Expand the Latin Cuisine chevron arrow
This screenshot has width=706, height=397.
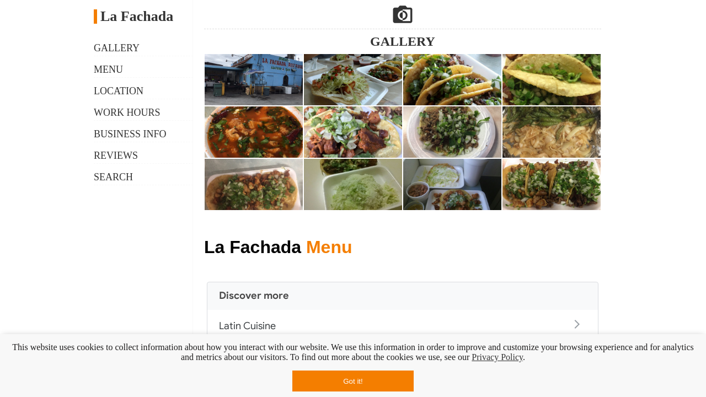click(x=577, y=324)
